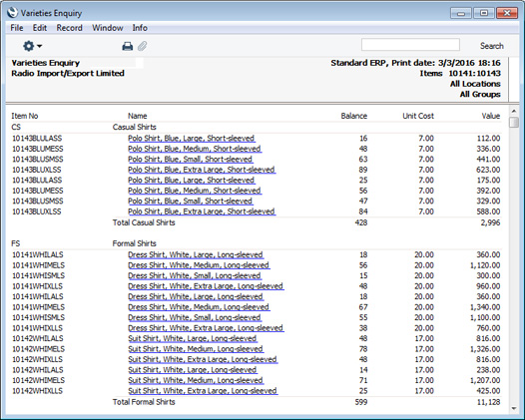The image size is (525, 420).
Task: Open the last Suit Shirt, White, Extra Large link
Action: click(203, 390)
